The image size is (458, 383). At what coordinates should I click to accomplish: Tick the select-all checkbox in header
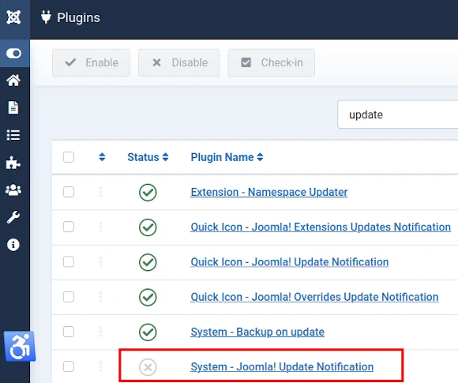[x=69, y=157]
